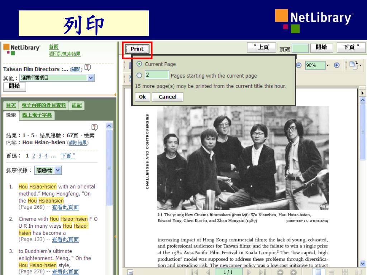
Task: Go to next page with top 下頁 button
Action: tap(351, 48)
